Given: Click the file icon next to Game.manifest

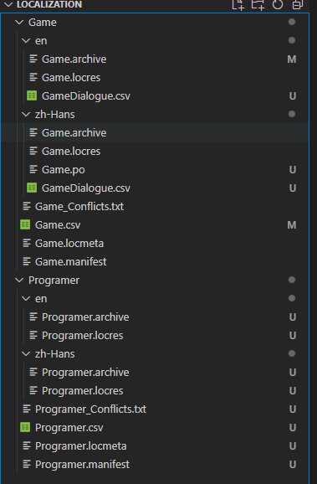Looking at the screenshot, I should point(27,262).
